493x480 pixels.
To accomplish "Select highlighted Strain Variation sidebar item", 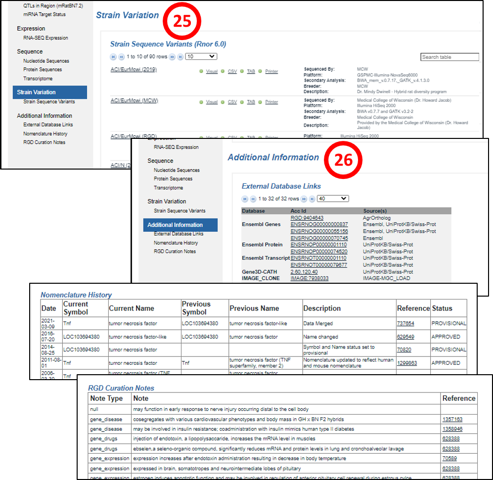I will tap(49, 92).
